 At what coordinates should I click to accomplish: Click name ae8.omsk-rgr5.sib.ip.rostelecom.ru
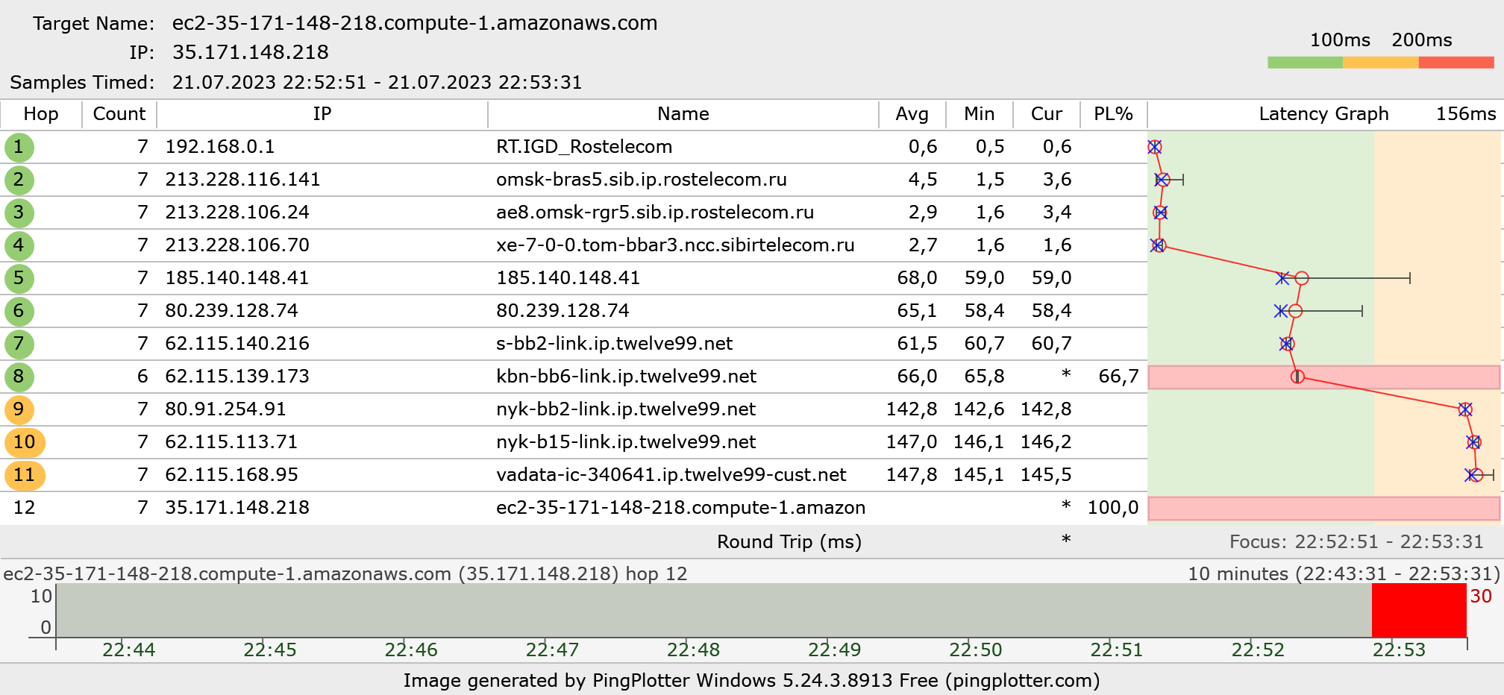[655, 213]
